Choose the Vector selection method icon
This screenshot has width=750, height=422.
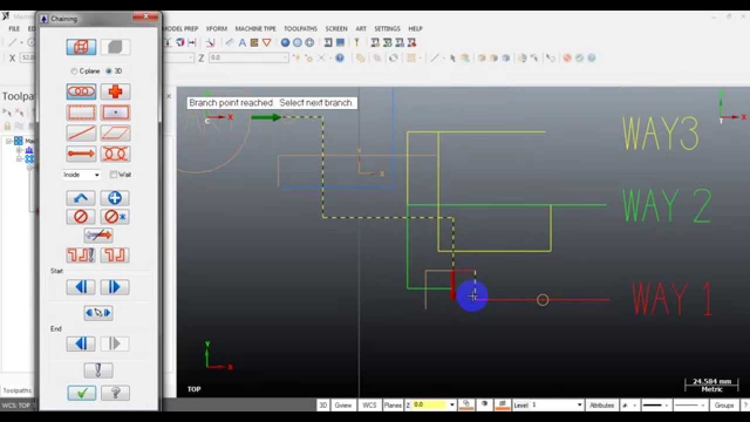[x=81, y=154]
